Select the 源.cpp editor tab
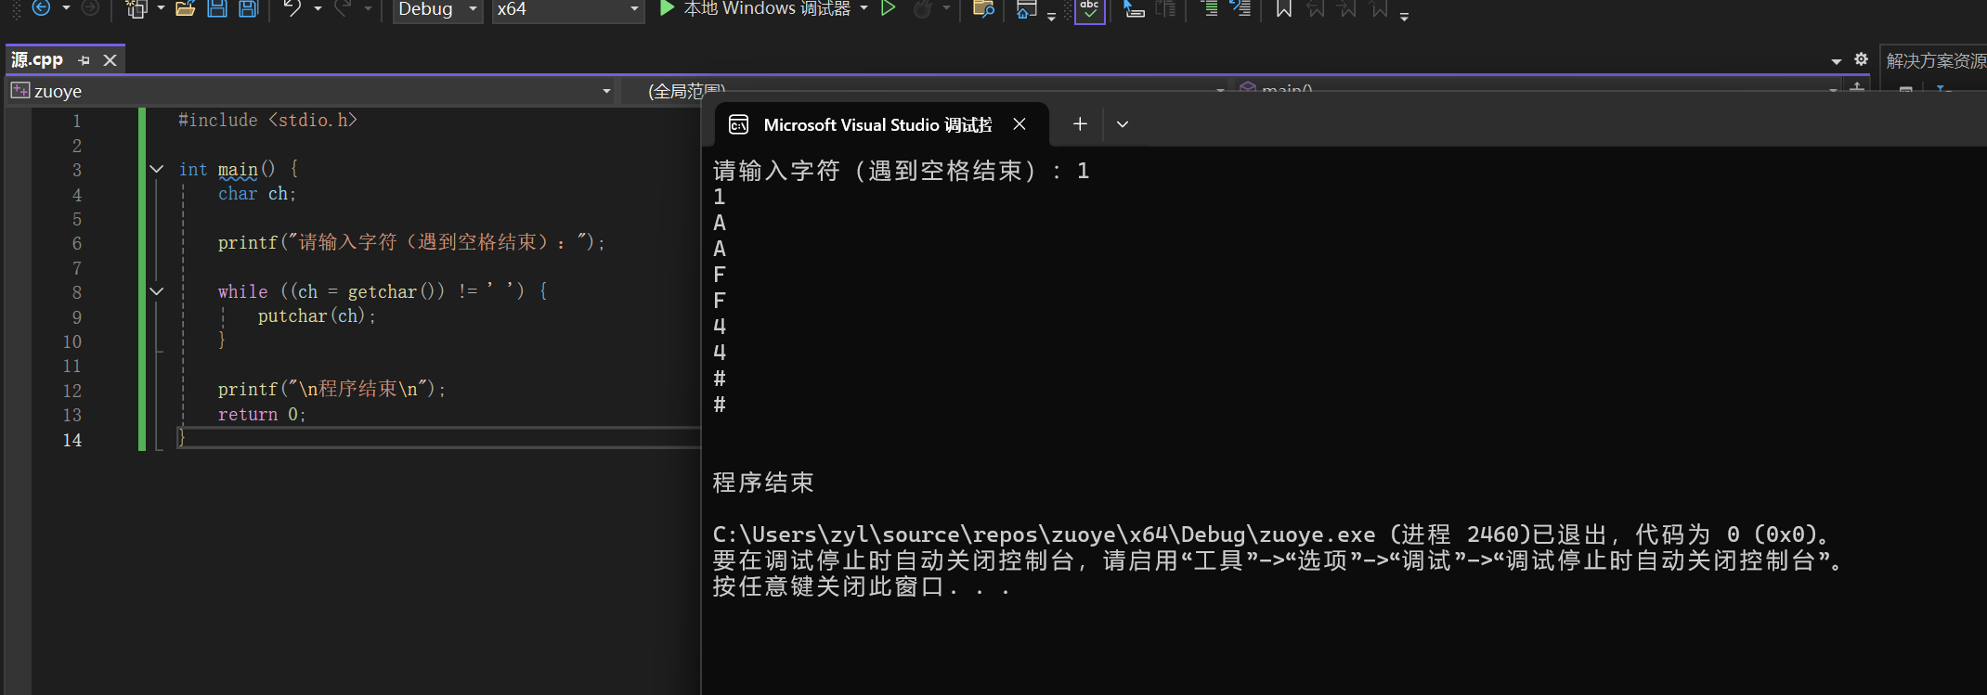The width and height of the screenshot is (1987, 695). point(37,59)
